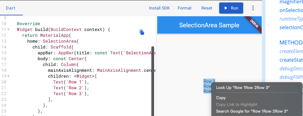Open the magnifierC... property link
Viewport: 303px width, 116px height.
(291, 2)
